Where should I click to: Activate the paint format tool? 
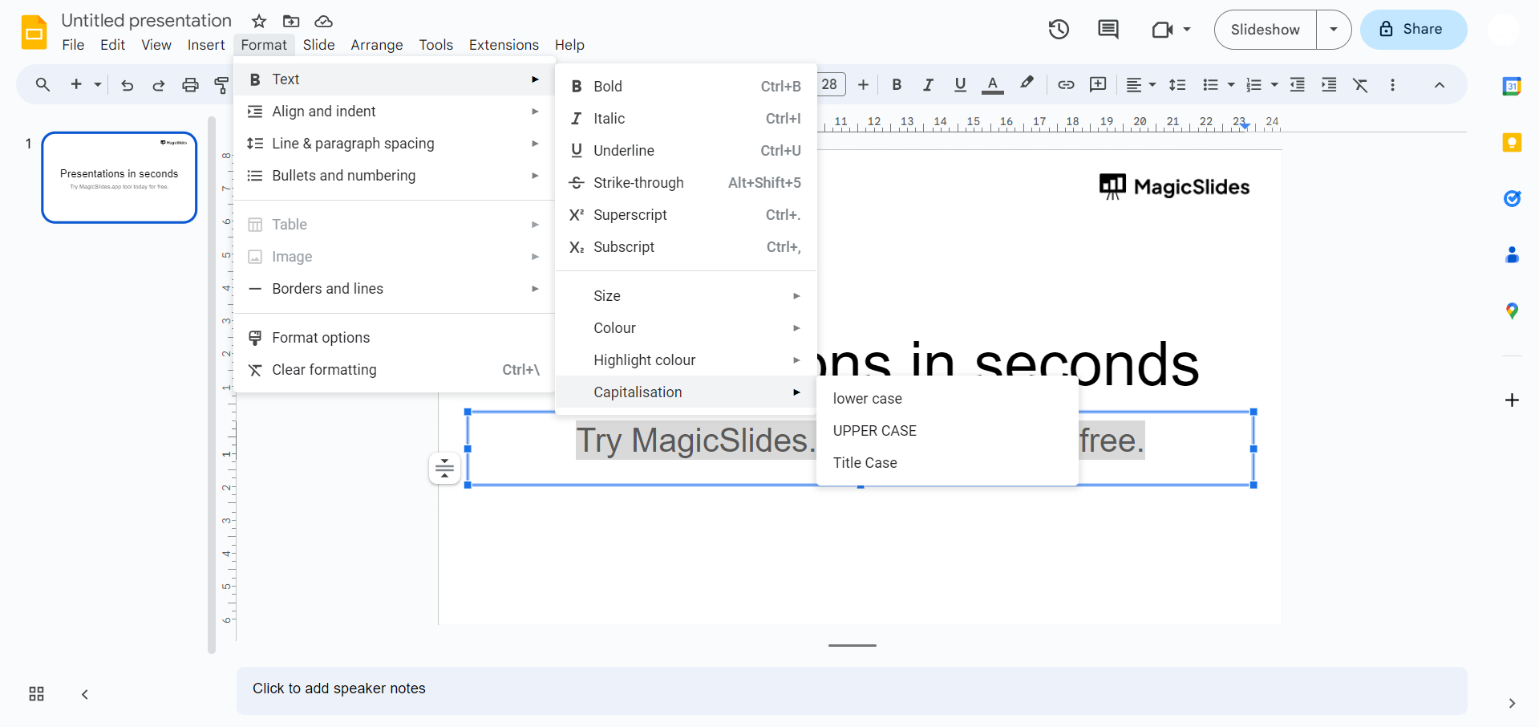(x=221, y=85)
